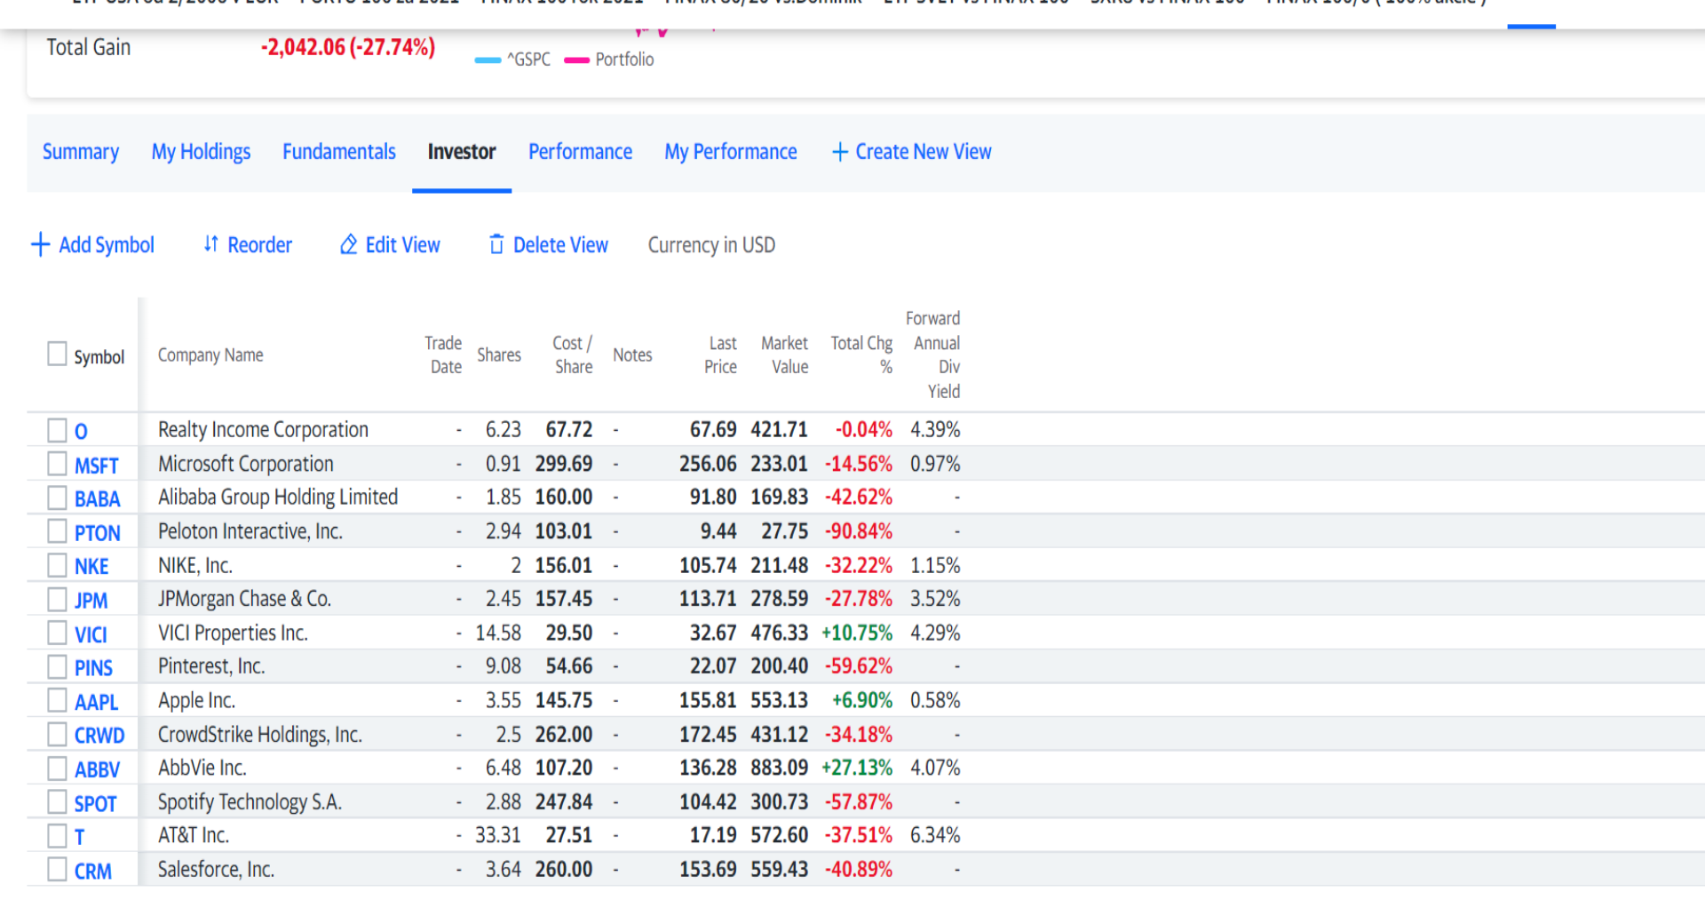Check the box for PINS row

coord(57,666)
